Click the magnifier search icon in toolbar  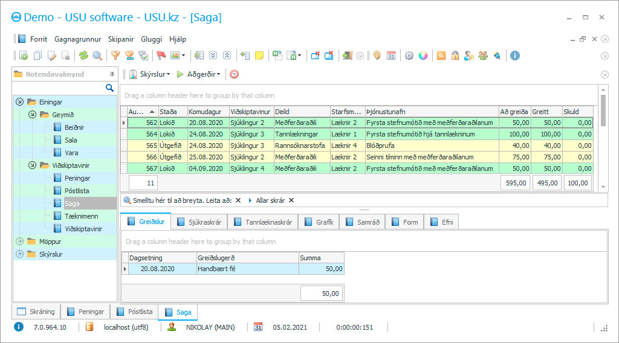coord(97,56)
